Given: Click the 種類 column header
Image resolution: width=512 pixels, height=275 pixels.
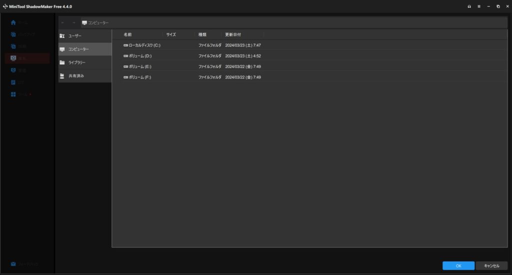Looking at the screenshot, I should (202, 34).
